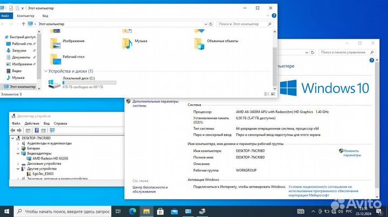The image size is (388, 217).
Task: Switch Explorer to details view icon
Action: click(x=267, y=94)
